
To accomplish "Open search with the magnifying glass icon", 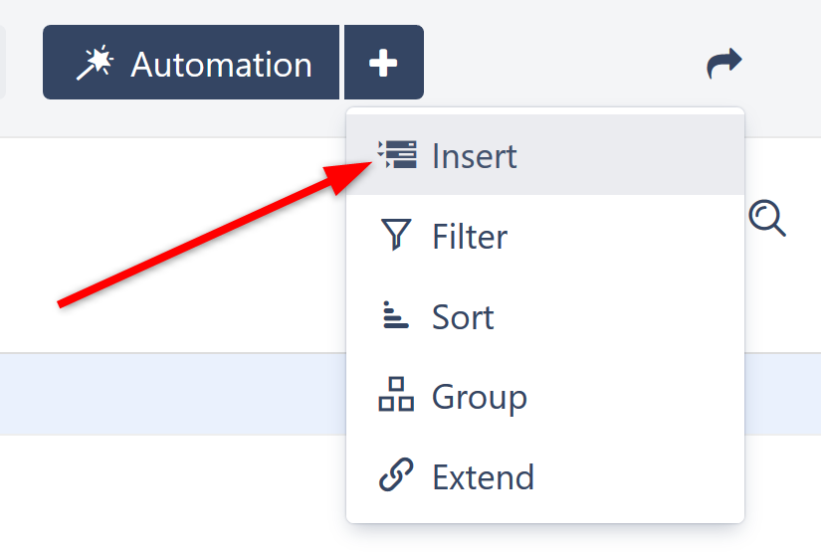I will 766,217.
